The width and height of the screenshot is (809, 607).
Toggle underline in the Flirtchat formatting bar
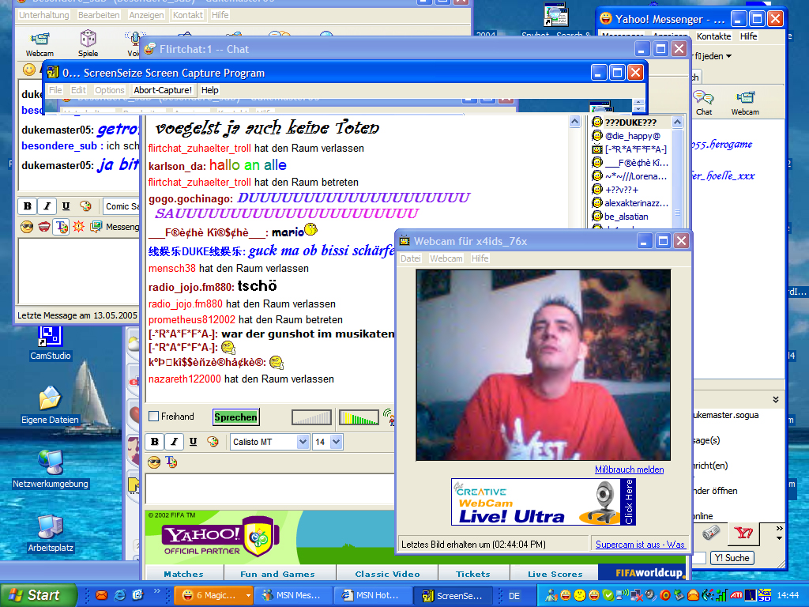(193, 442)
